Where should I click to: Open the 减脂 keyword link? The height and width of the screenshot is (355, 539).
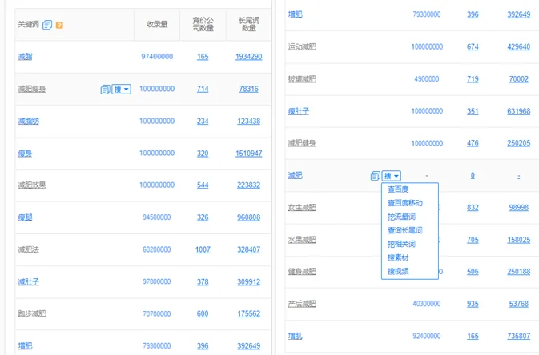[x=25, y=56]
